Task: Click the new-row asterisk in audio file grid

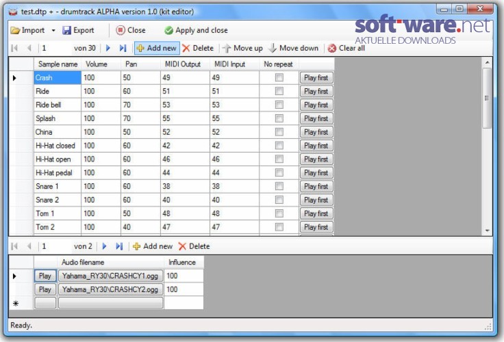Action: tap(16, 303)
